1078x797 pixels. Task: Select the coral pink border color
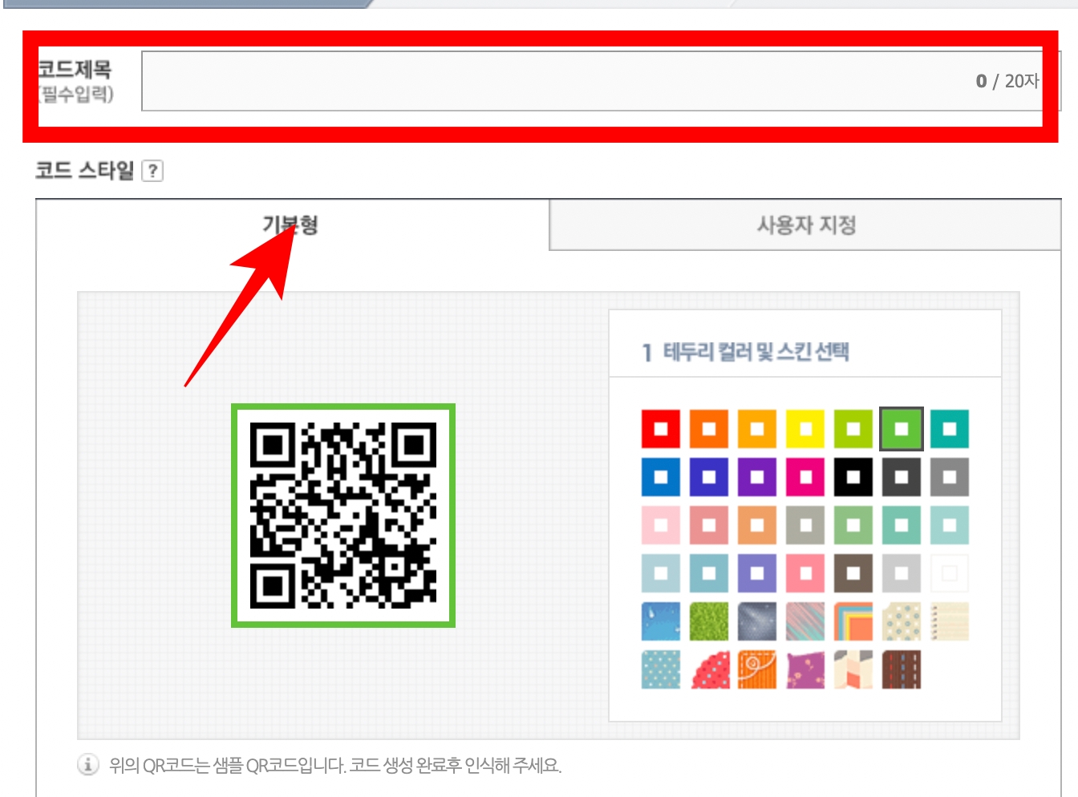click(x=805, y=573)
